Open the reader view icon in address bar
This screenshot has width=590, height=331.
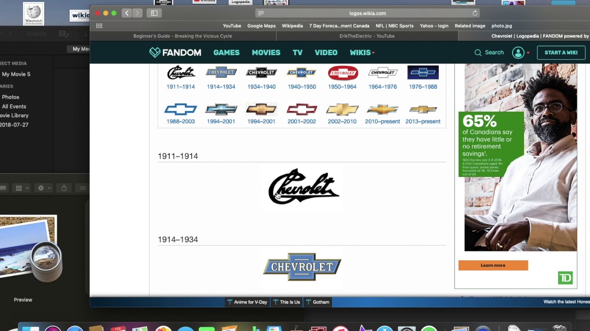pyautogui.click(x=261, y=13)
